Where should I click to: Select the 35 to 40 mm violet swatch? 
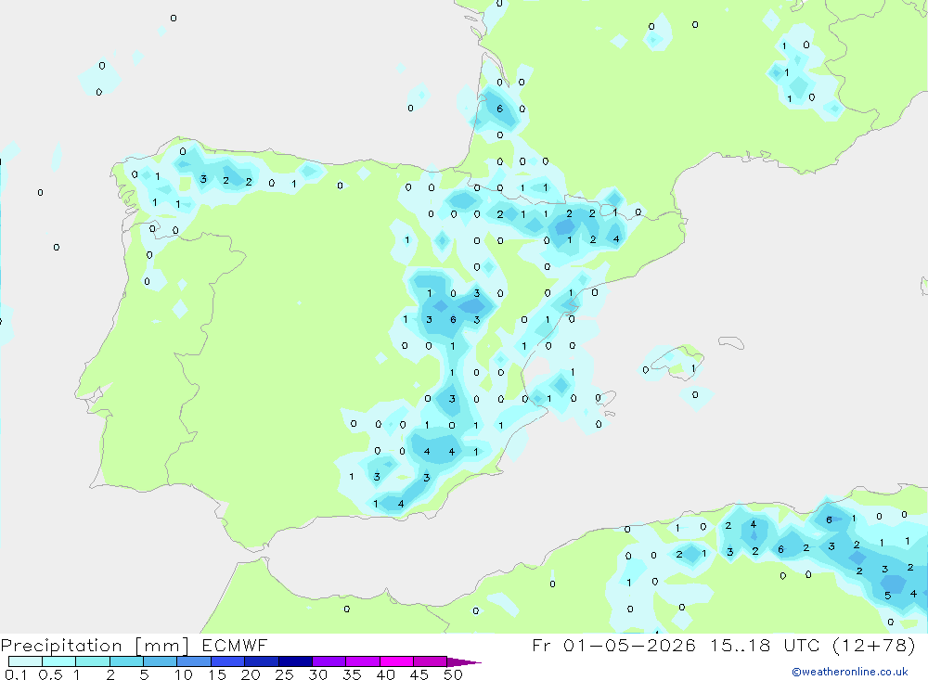pos(363,661)
